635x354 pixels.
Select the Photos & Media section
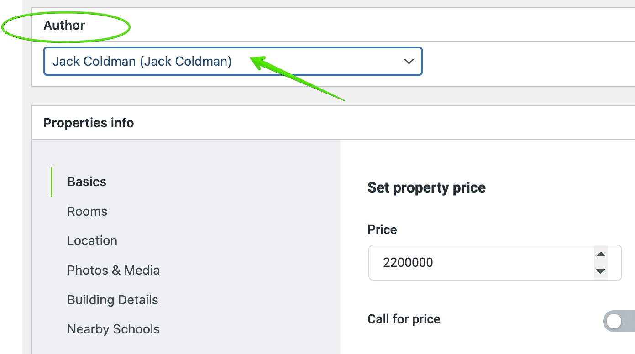tap(113, 270)
